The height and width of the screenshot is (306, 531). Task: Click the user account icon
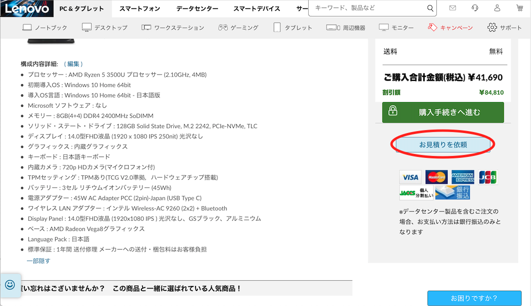coord(496,8)
